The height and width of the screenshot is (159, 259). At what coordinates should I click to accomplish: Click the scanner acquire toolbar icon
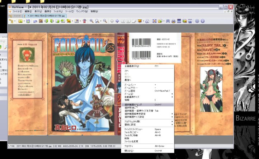coord(179,21)
